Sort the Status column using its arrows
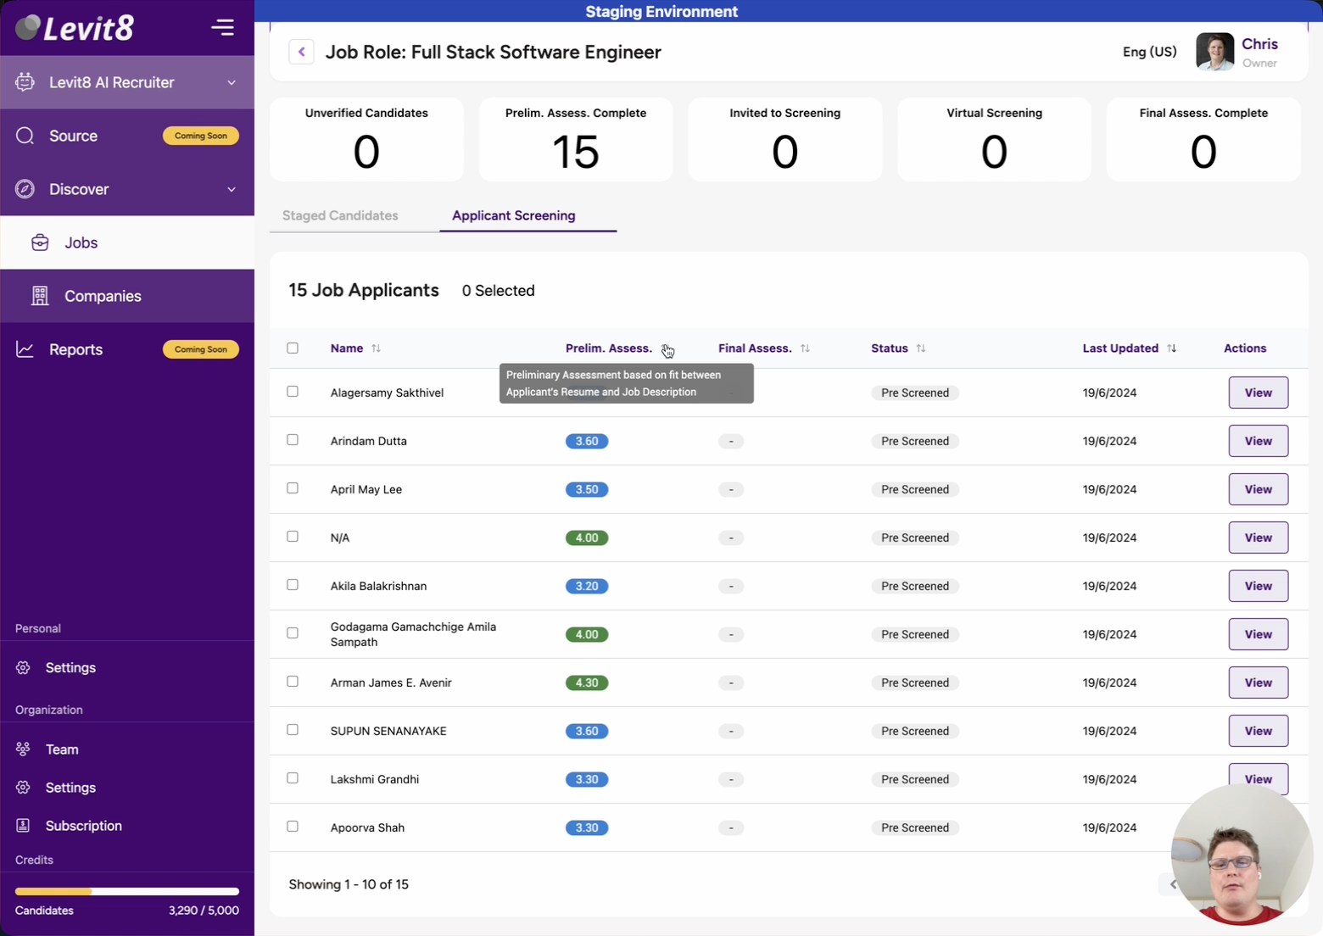1323x936 pixels. [x=920, y=348]
